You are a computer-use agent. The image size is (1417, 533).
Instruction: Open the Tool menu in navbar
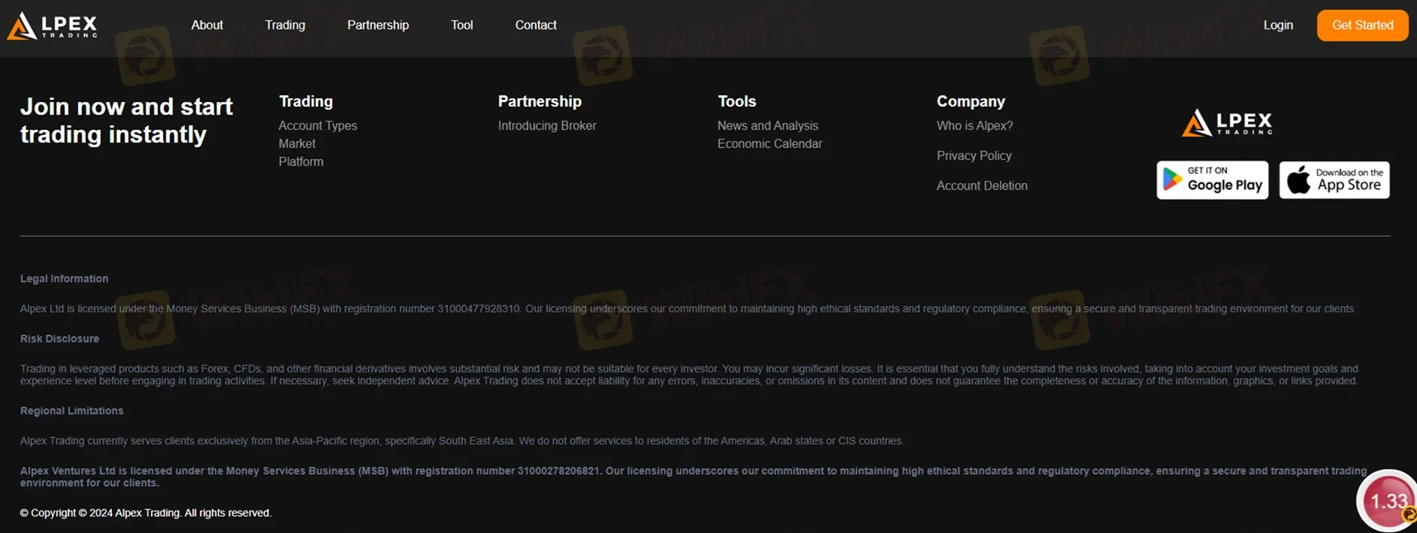click(461, 26)
